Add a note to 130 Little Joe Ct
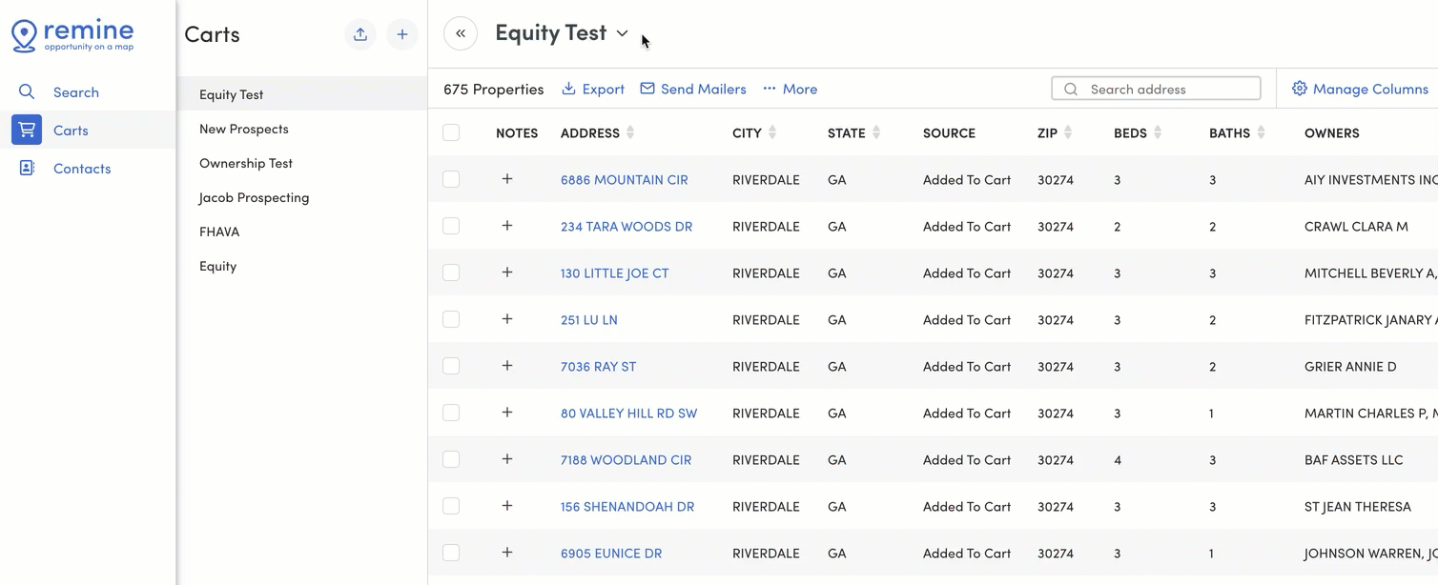The image size is (1438, 585). 507,272
